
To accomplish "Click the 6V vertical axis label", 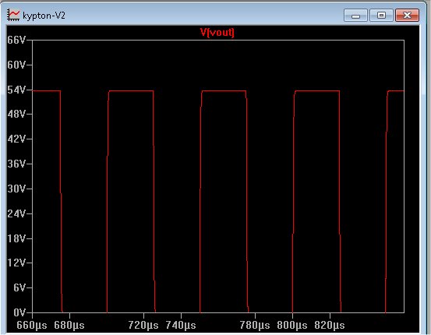I will [19, 287].
